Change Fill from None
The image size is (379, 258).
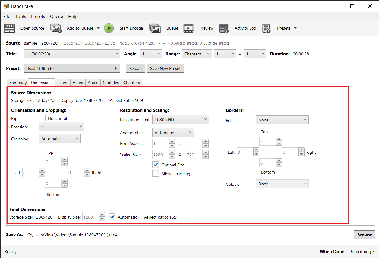(x=282, y=120)
